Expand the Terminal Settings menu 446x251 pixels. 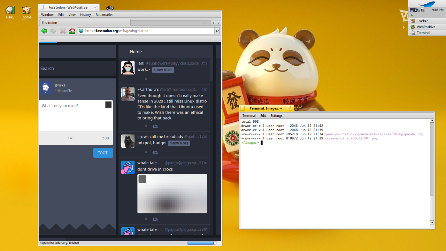coord(276,116)
